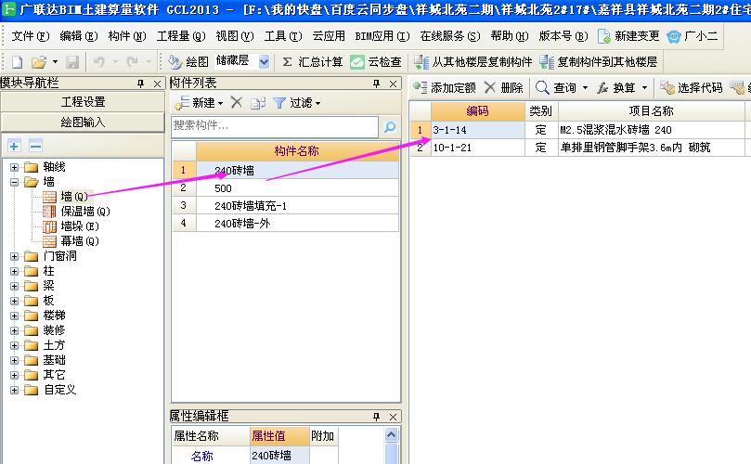The image size is (751, 464).
Task: Select the 土方 folder
Action: 54,345
